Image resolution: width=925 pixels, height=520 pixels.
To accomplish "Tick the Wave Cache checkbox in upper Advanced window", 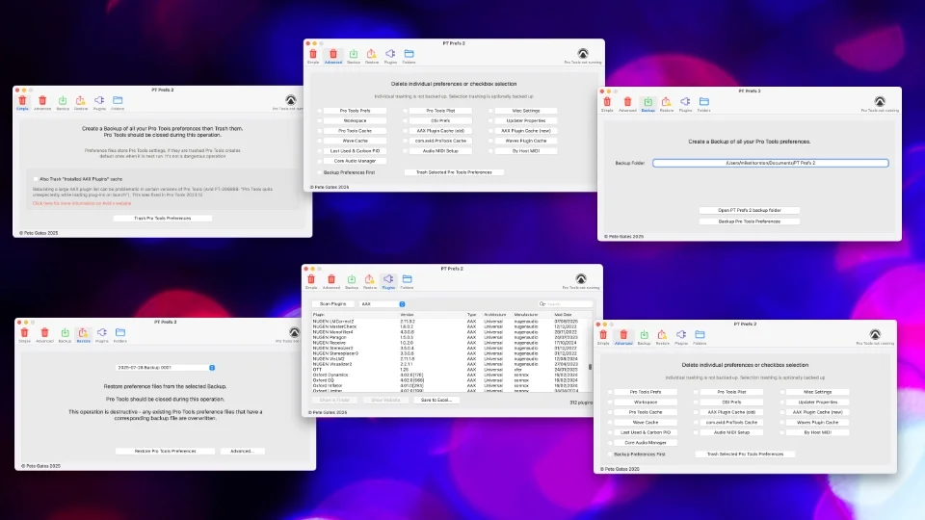I will 320,141.
